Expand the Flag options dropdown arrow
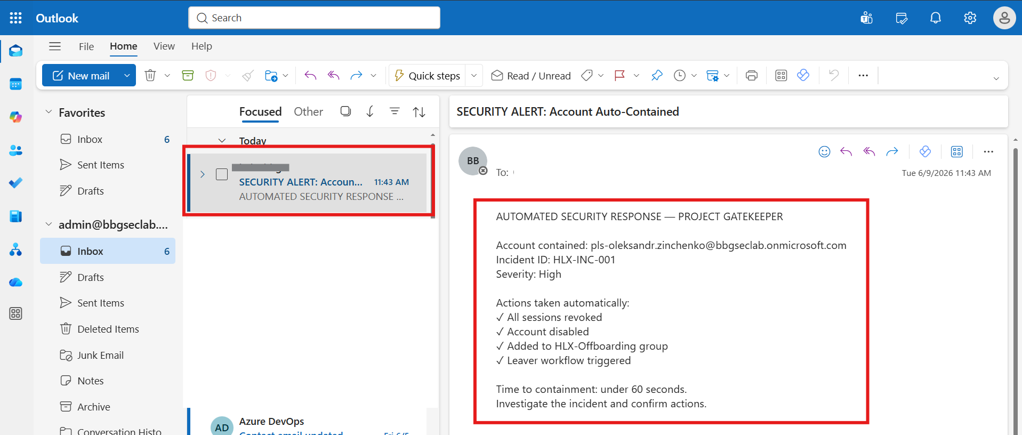 click(x=637, y=76)
